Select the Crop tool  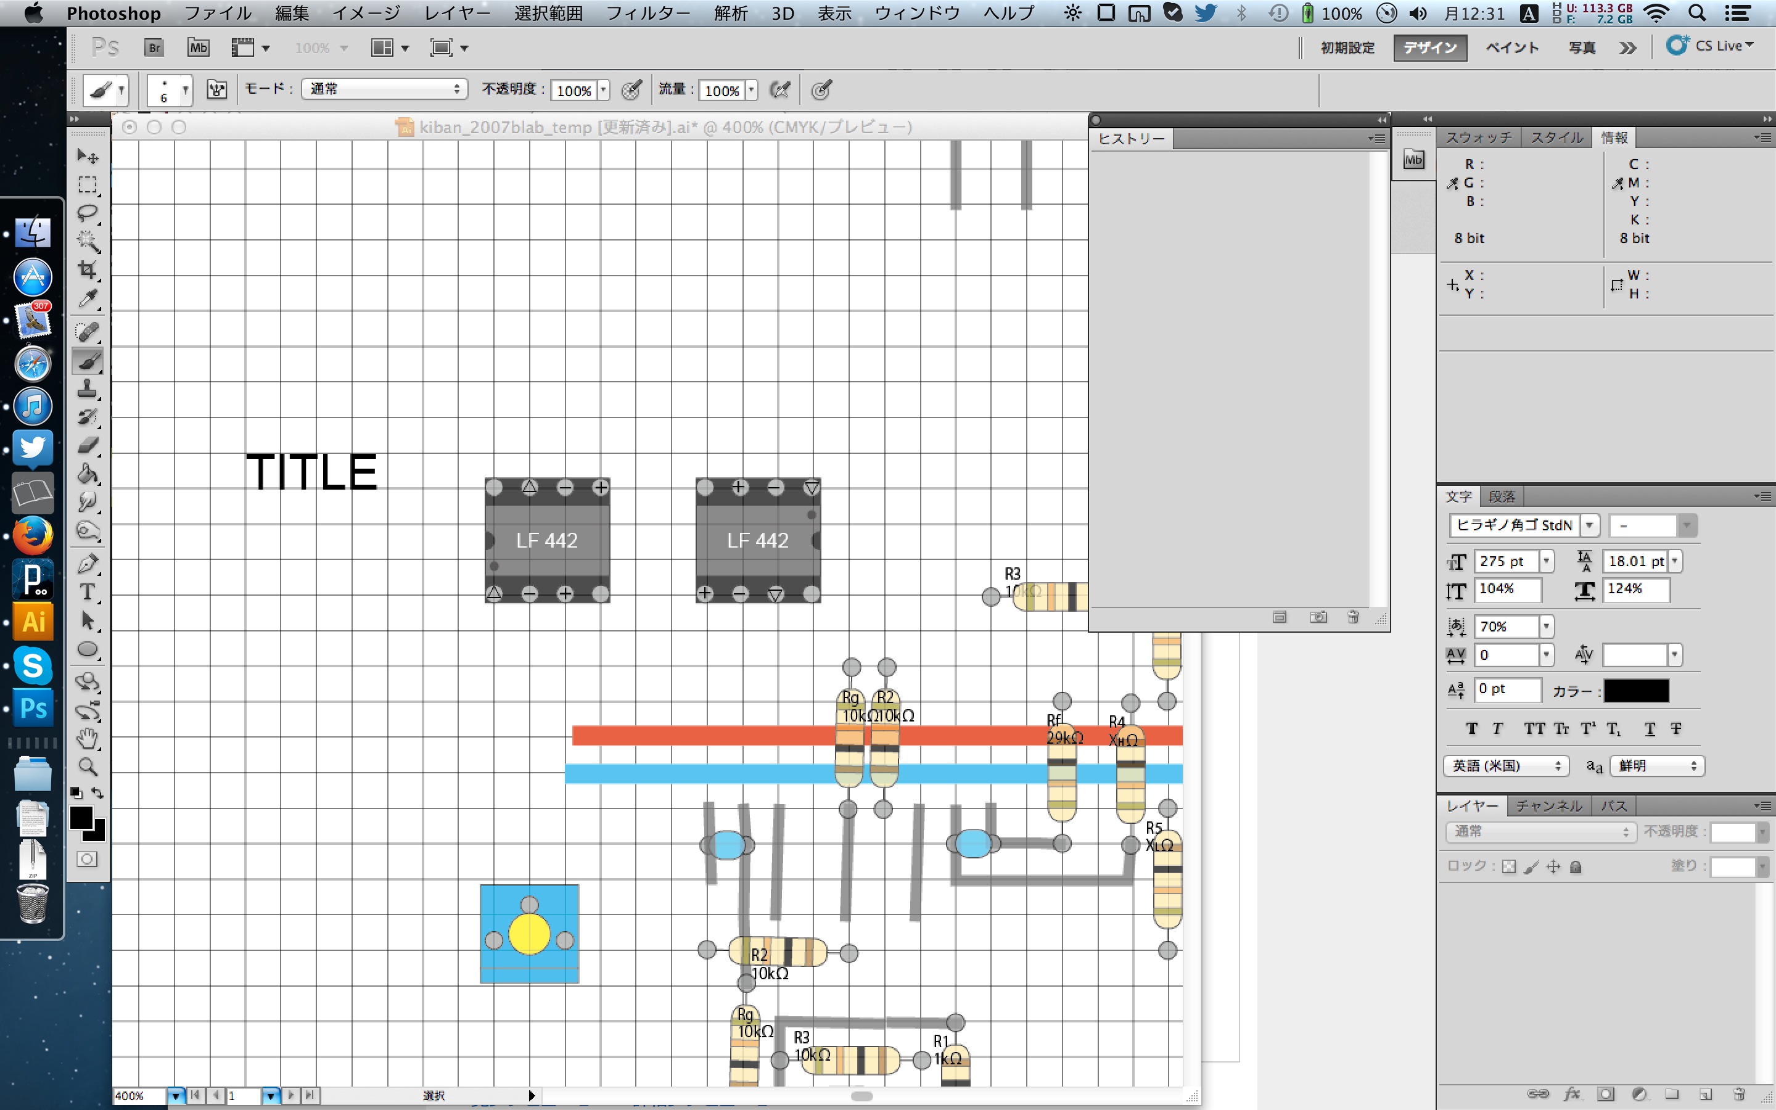point(88,270)
